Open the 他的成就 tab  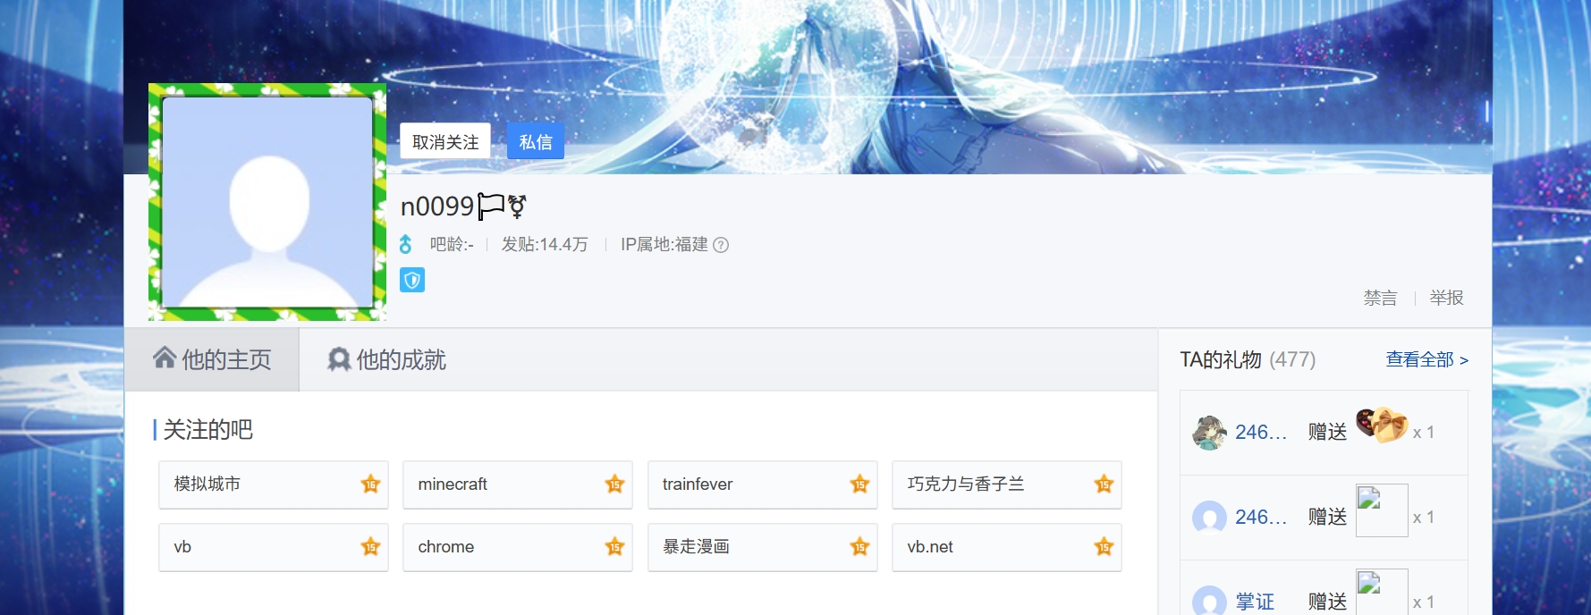(x=386, y=359)
